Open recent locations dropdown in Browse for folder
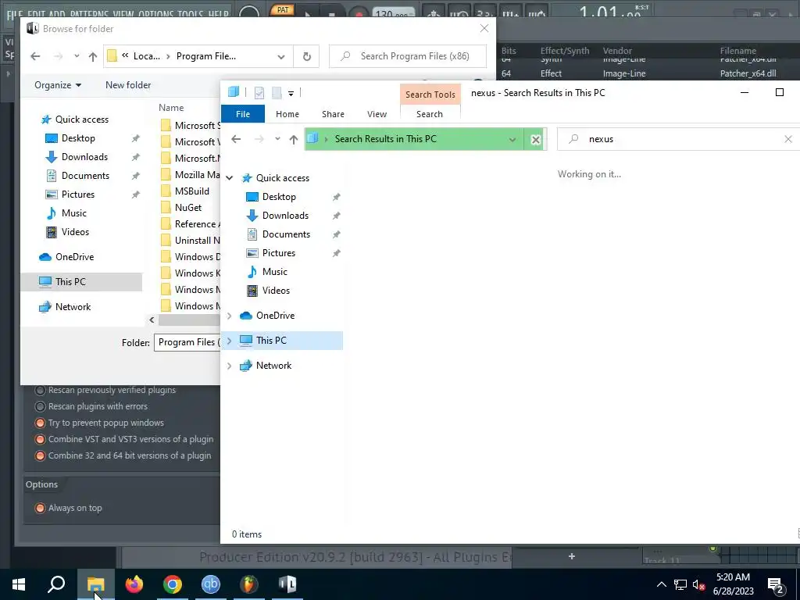The width and height of the screenshot is (800, 600). click(77, 56)
